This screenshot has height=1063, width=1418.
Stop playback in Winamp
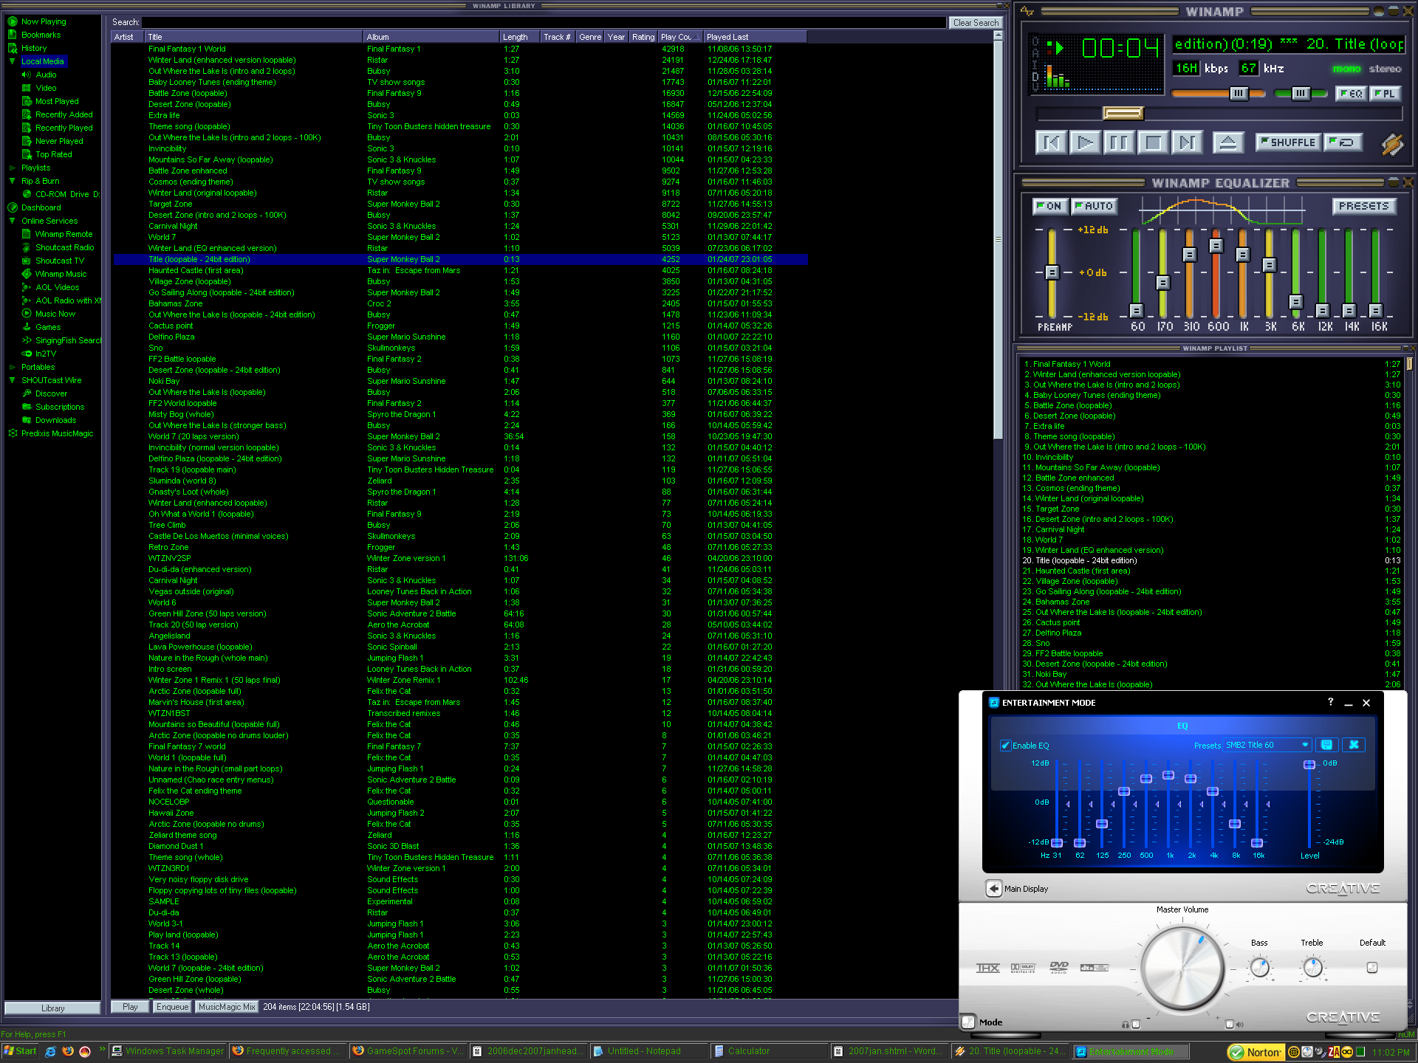point(1153,142)
